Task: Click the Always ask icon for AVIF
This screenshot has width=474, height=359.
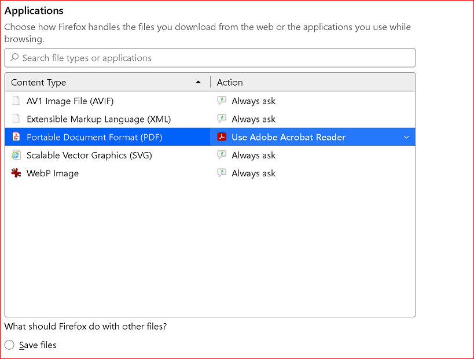Action: [x=222, y=101]
